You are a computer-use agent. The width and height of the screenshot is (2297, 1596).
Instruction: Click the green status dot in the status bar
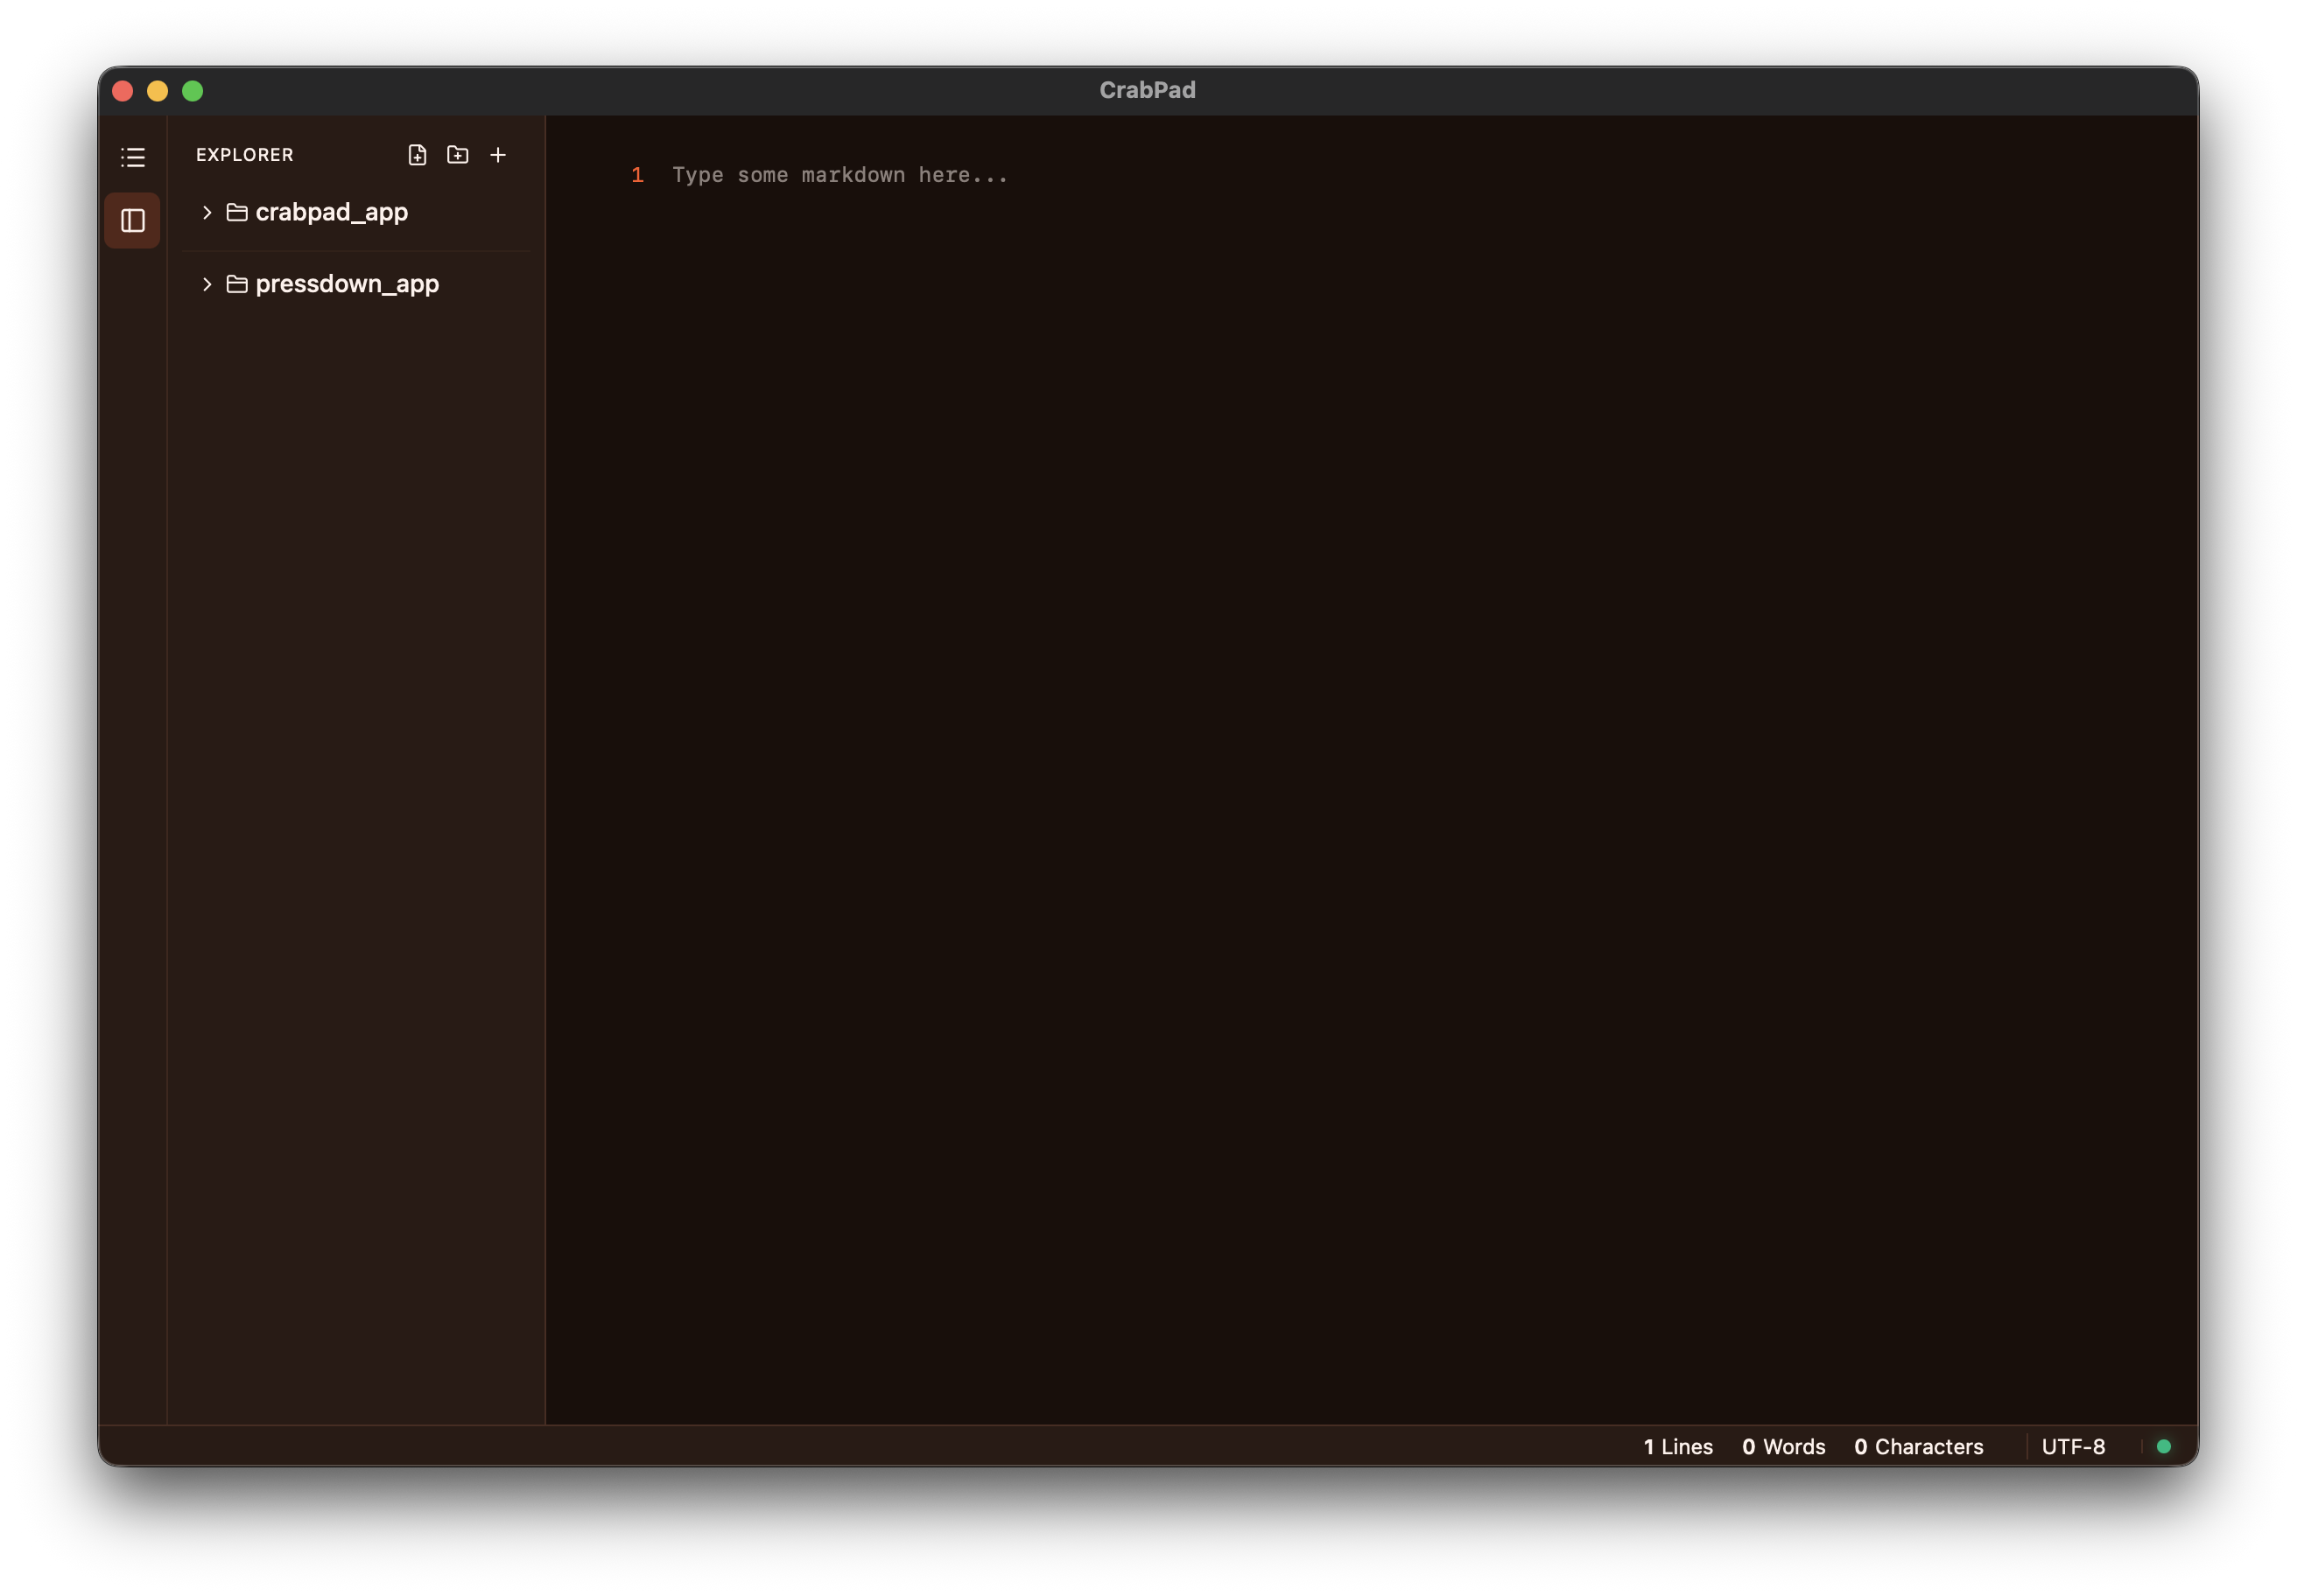coord(2164,1446)
